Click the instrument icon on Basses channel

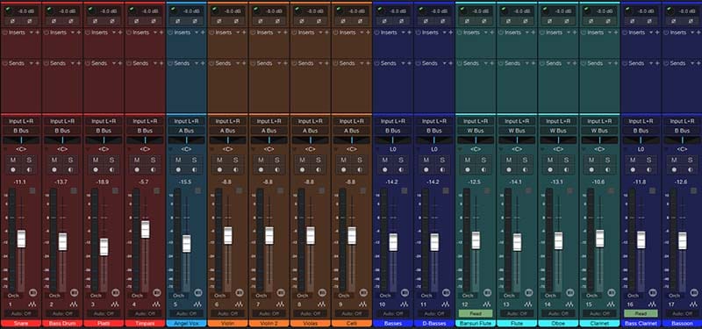pyautogui.click(x=405, y=304)
